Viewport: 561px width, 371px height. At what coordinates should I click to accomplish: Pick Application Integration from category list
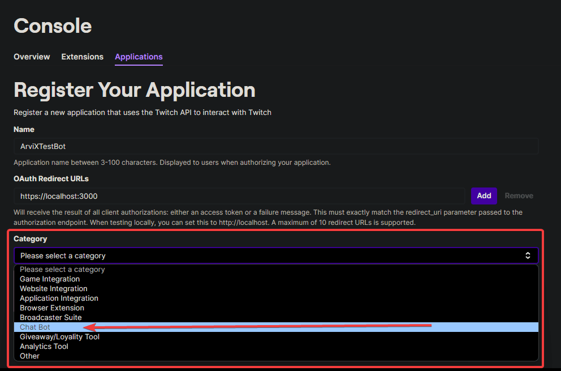pyautogui.click(x=276, y=298)
